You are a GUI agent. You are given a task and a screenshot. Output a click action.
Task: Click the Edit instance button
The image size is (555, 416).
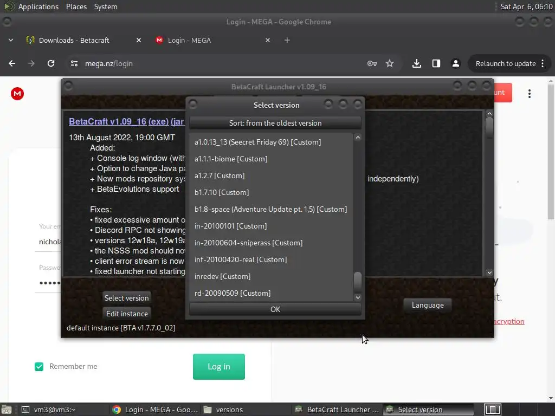(127, 314)
